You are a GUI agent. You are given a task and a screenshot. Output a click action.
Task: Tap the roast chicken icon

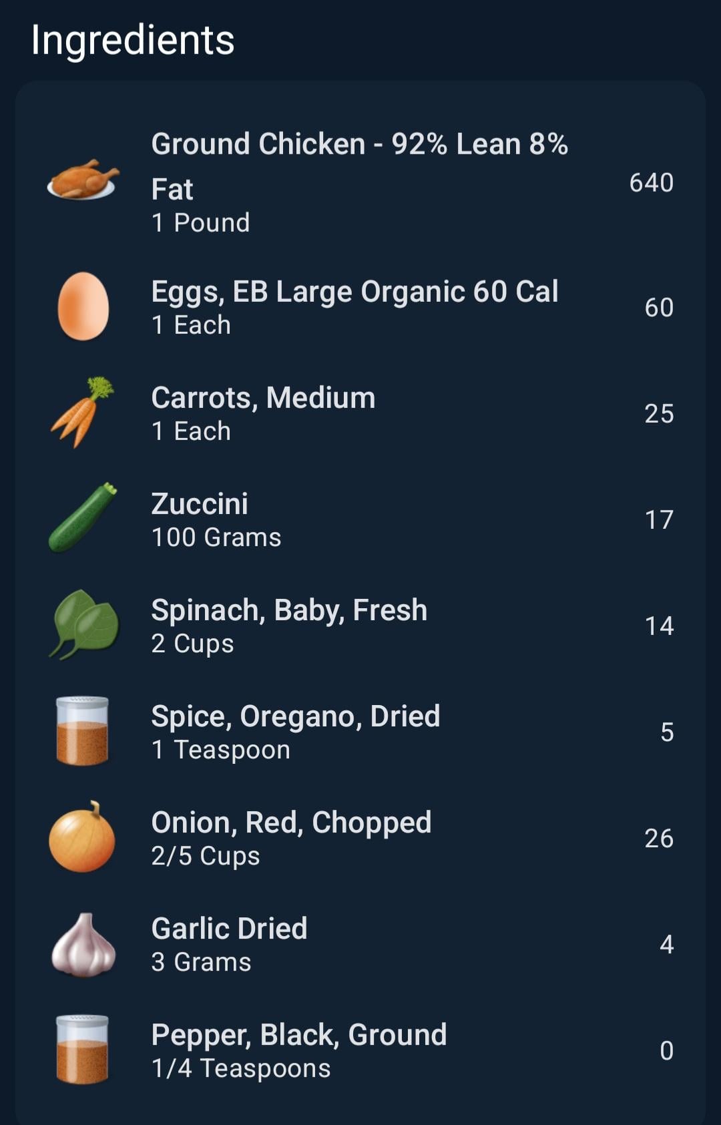83,180
